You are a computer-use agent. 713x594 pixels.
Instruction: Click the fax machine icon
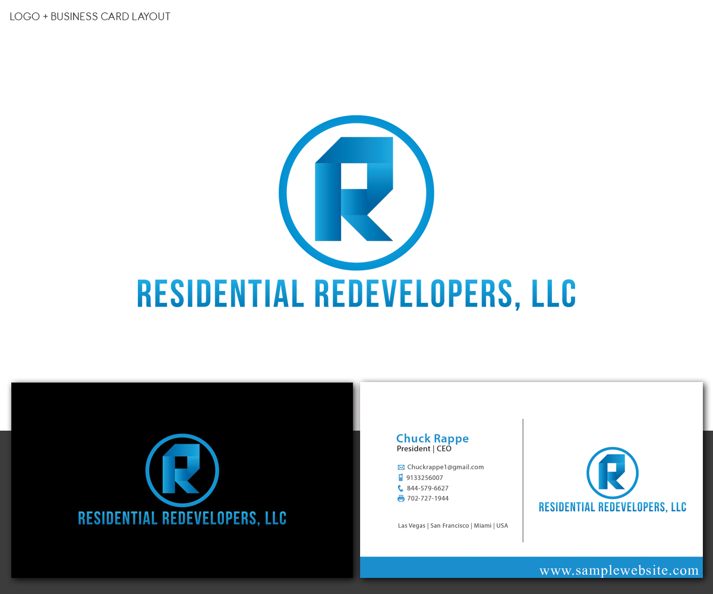400,498
